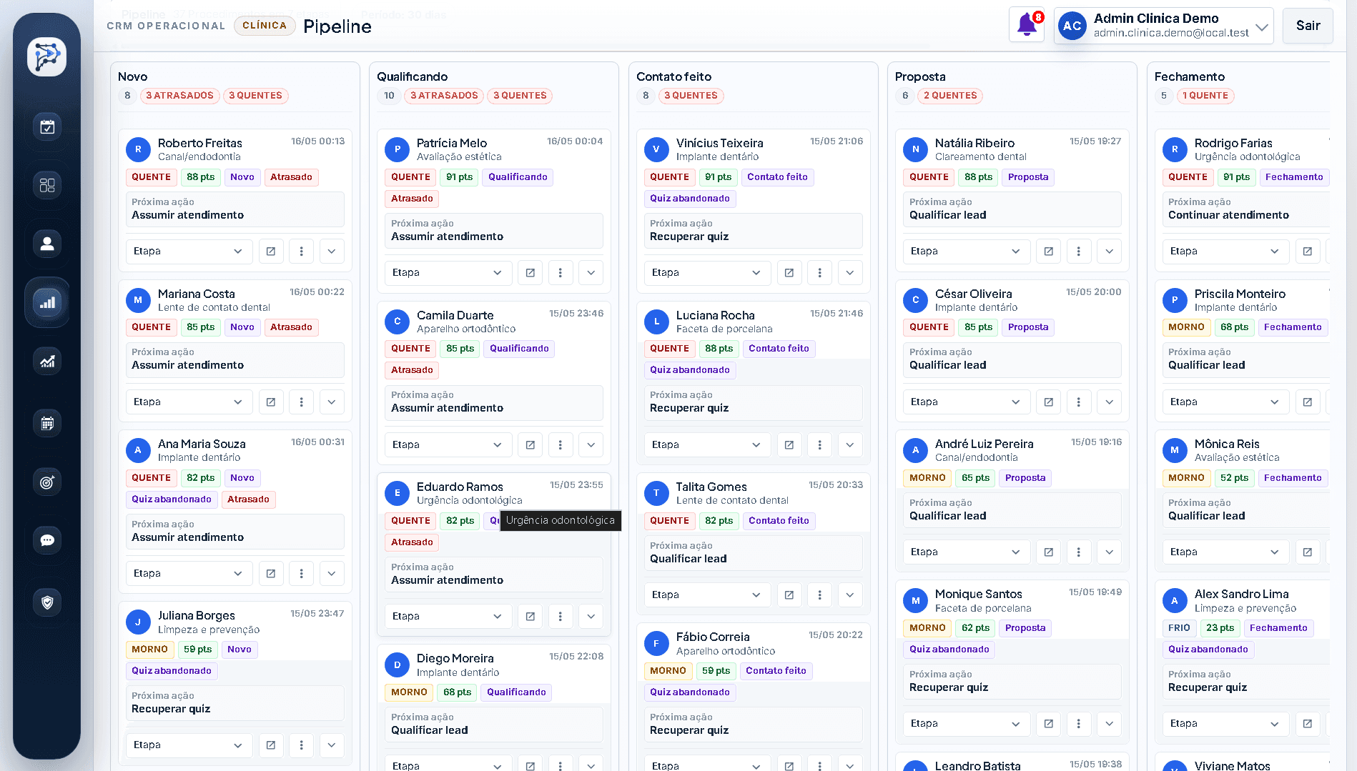Open the calendar-check sidebar icon

47,127
